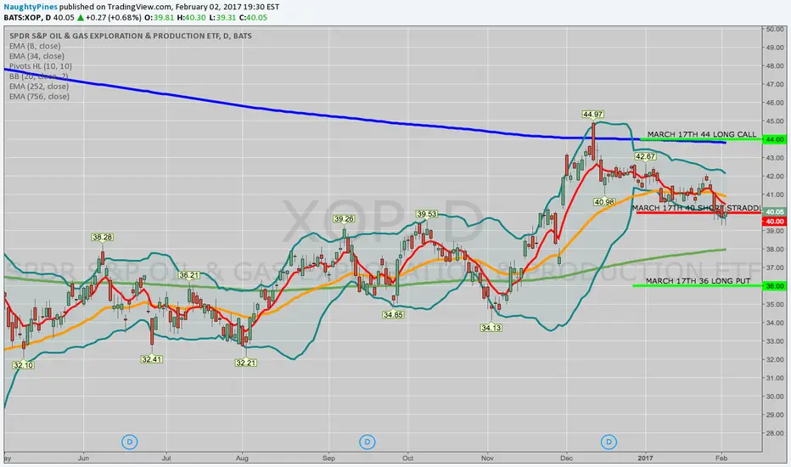Viewport: 791px width, 467px height.
Task: Select the MARCH 17TH 36 LONG PUT annotation
Action: coord(698,281)
